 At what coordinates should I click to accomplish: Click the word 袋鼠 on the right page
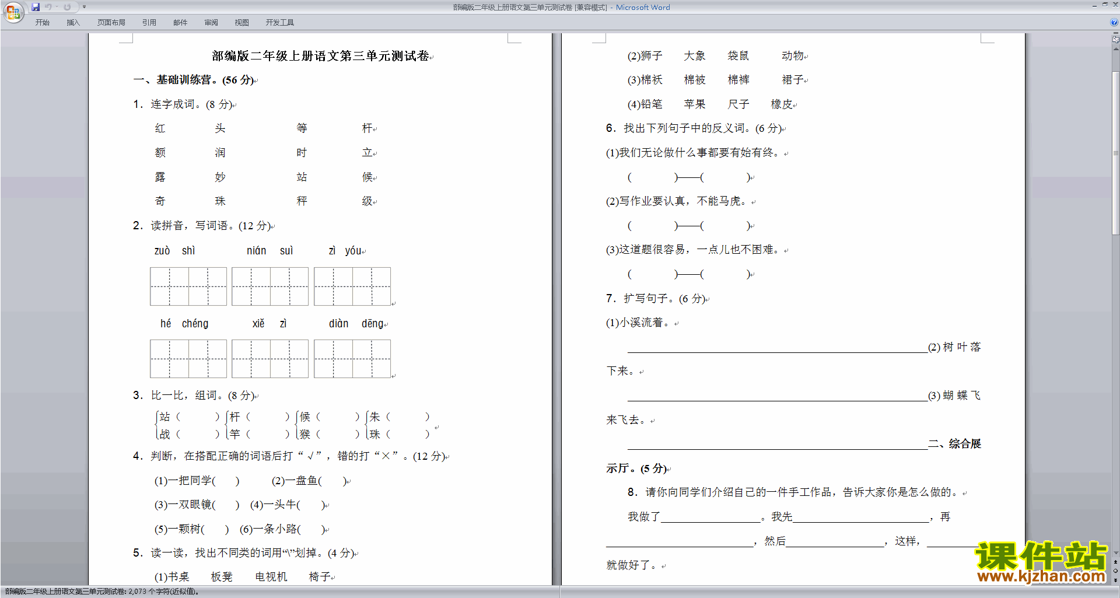(x=738, y=56)
